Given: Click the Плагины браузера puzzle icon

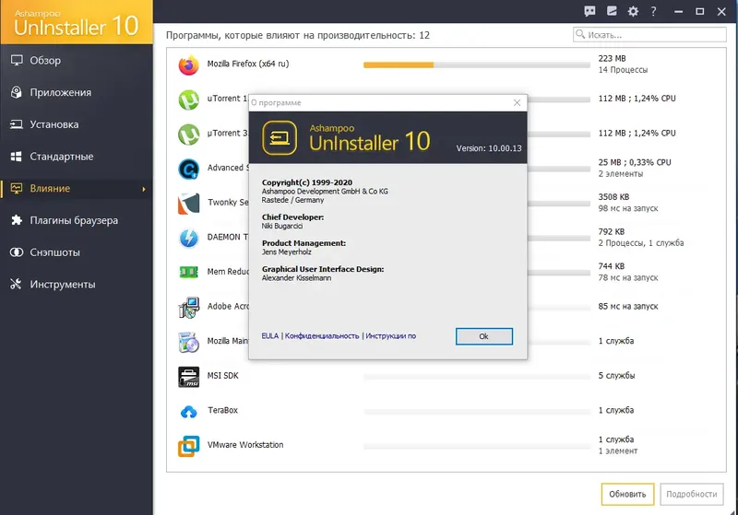Looking at the screenshot, I should 17,220.
